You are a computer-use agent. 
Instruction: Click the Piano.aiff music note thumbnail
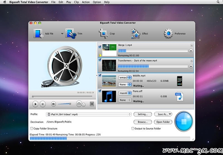(x=109, y=97)
